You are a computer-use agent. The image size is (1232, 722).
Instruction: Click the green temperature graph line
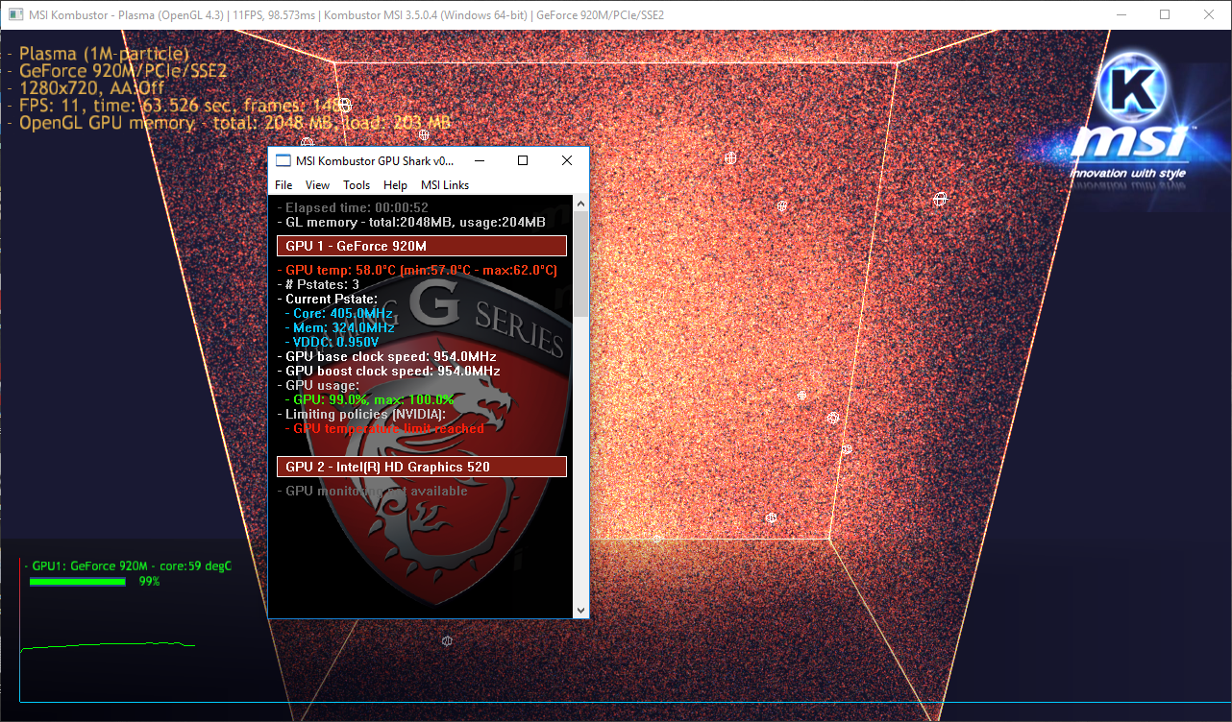[x=108, y=645]
